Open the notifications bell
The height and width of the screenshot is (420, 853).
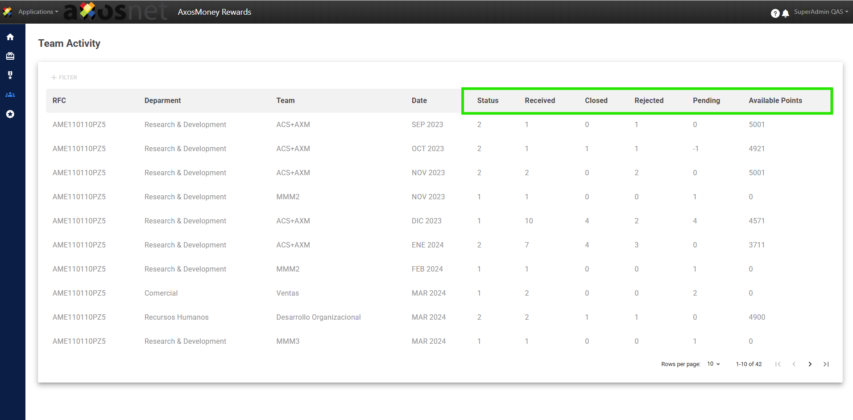pyautogui.click(x=786, y=13)
